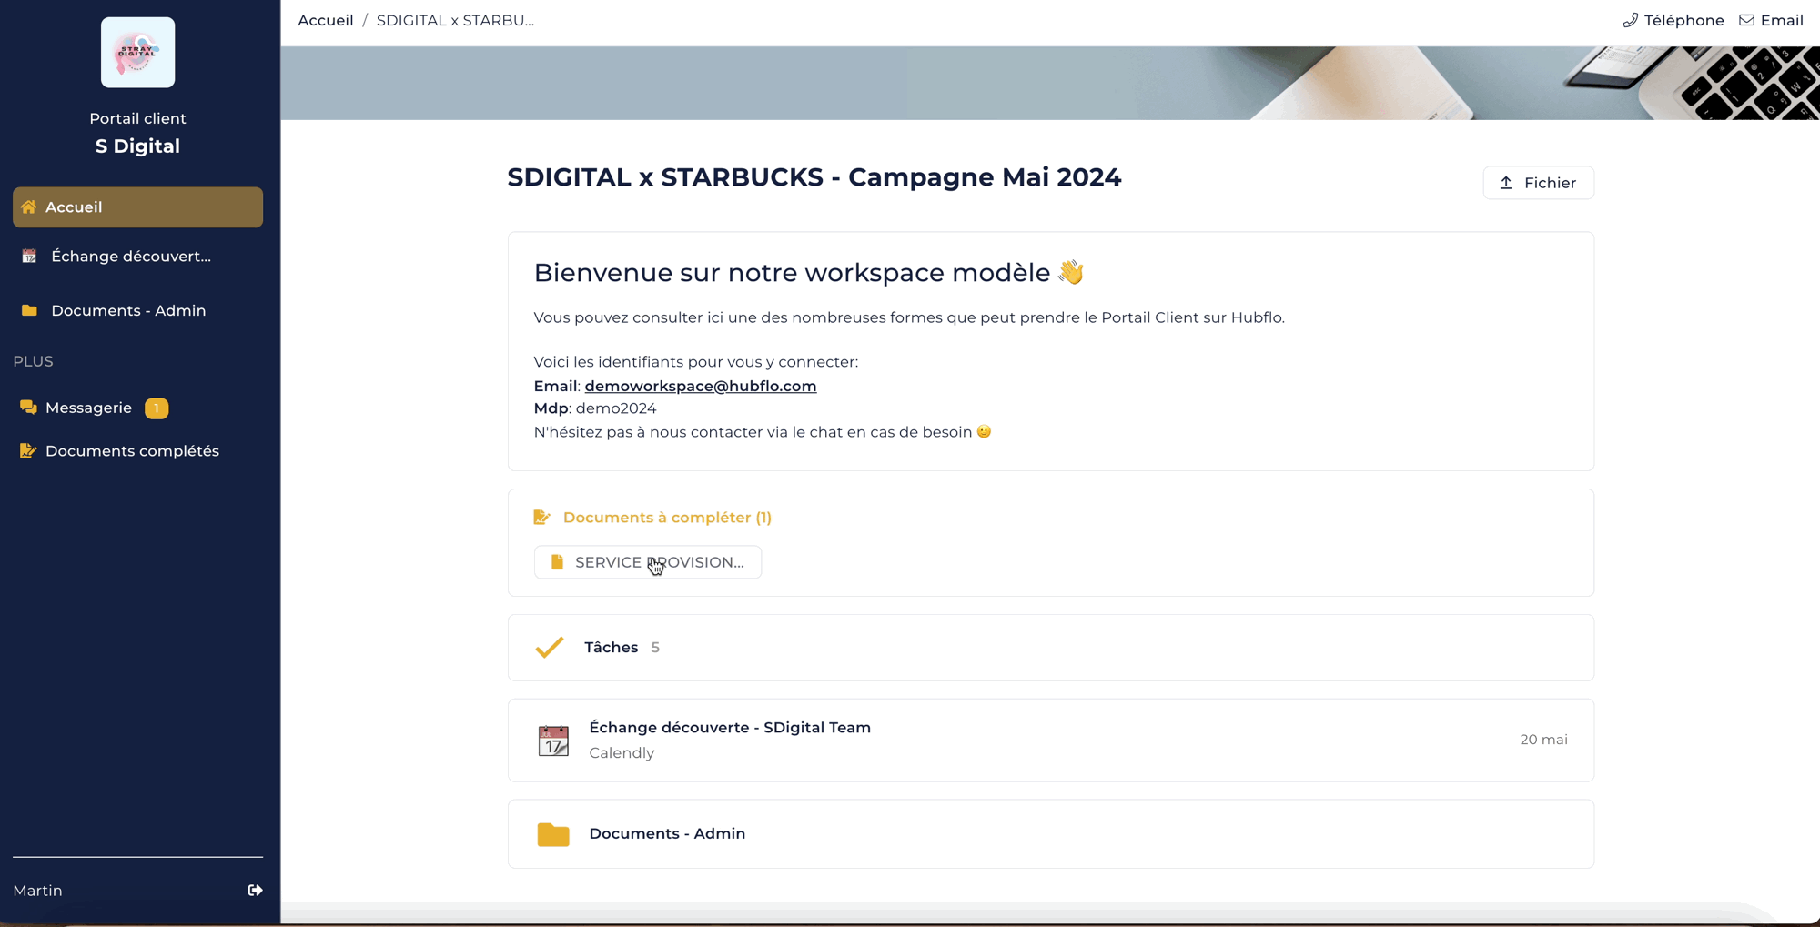The height and width of the screenshot is (927, 1820).
Task: Open Échange découverte - SDigital Team card
Action: [x=1051, y=741]
